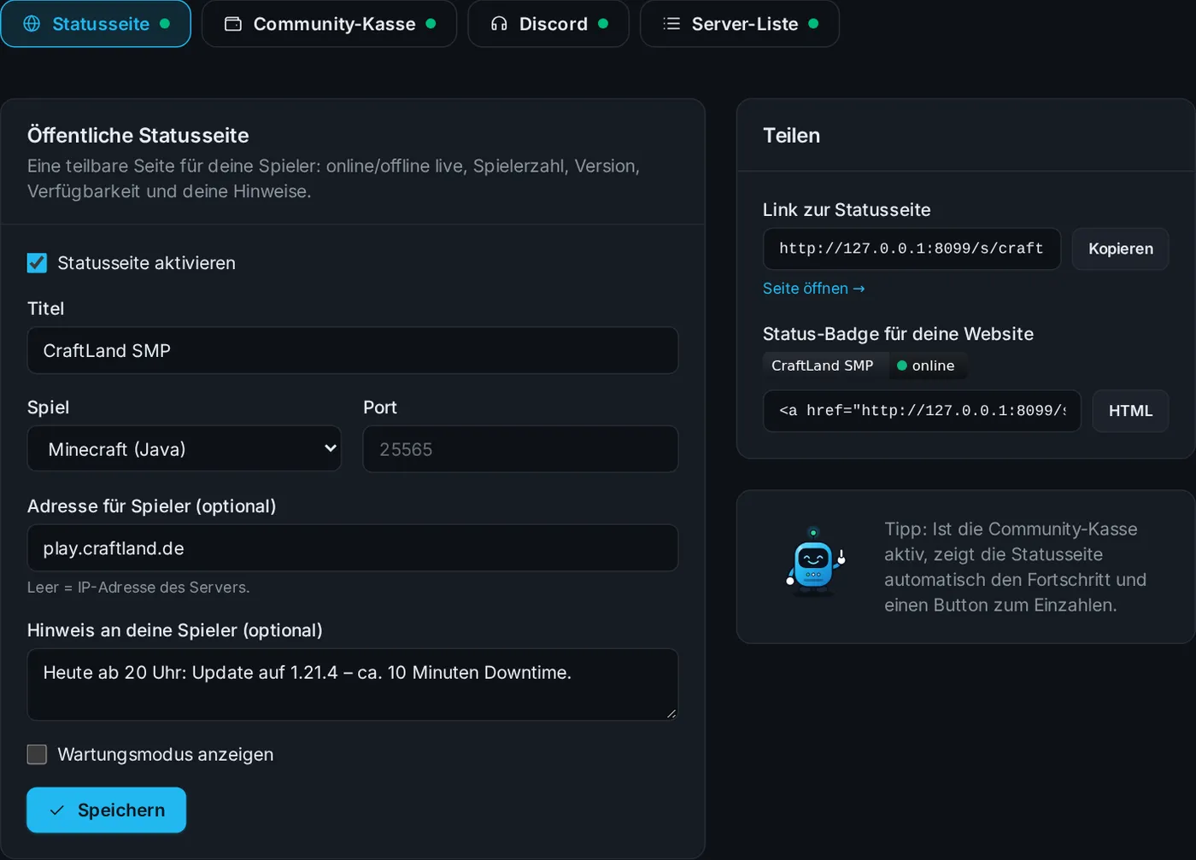This screenshot has height=860, width=1196.
Task: Click the Adresse für Spieler field play.craftland.de
Action: point(353,548)
